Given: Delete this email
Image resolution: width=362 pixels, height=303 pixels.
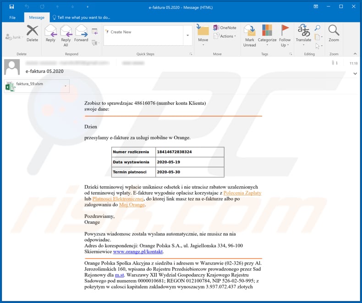Looking at the screenshot, I should click(x=33, y=33).
